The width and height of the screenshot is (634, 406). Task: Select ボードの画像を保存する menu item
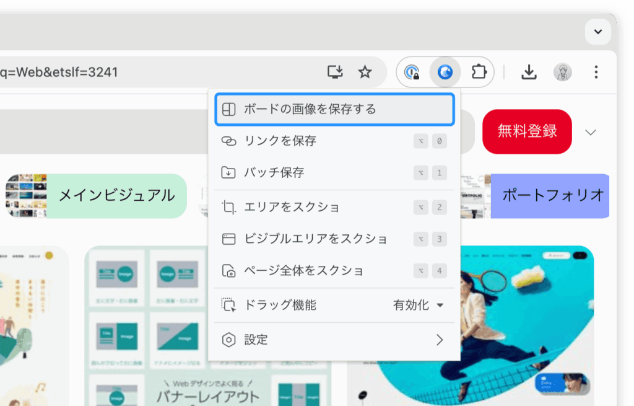tap(334, 109)
